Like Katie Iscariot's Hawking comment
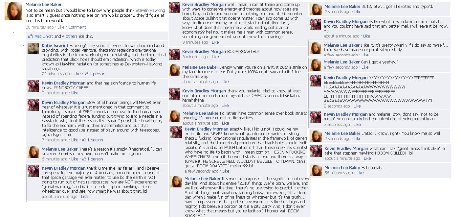 [77, 74]
